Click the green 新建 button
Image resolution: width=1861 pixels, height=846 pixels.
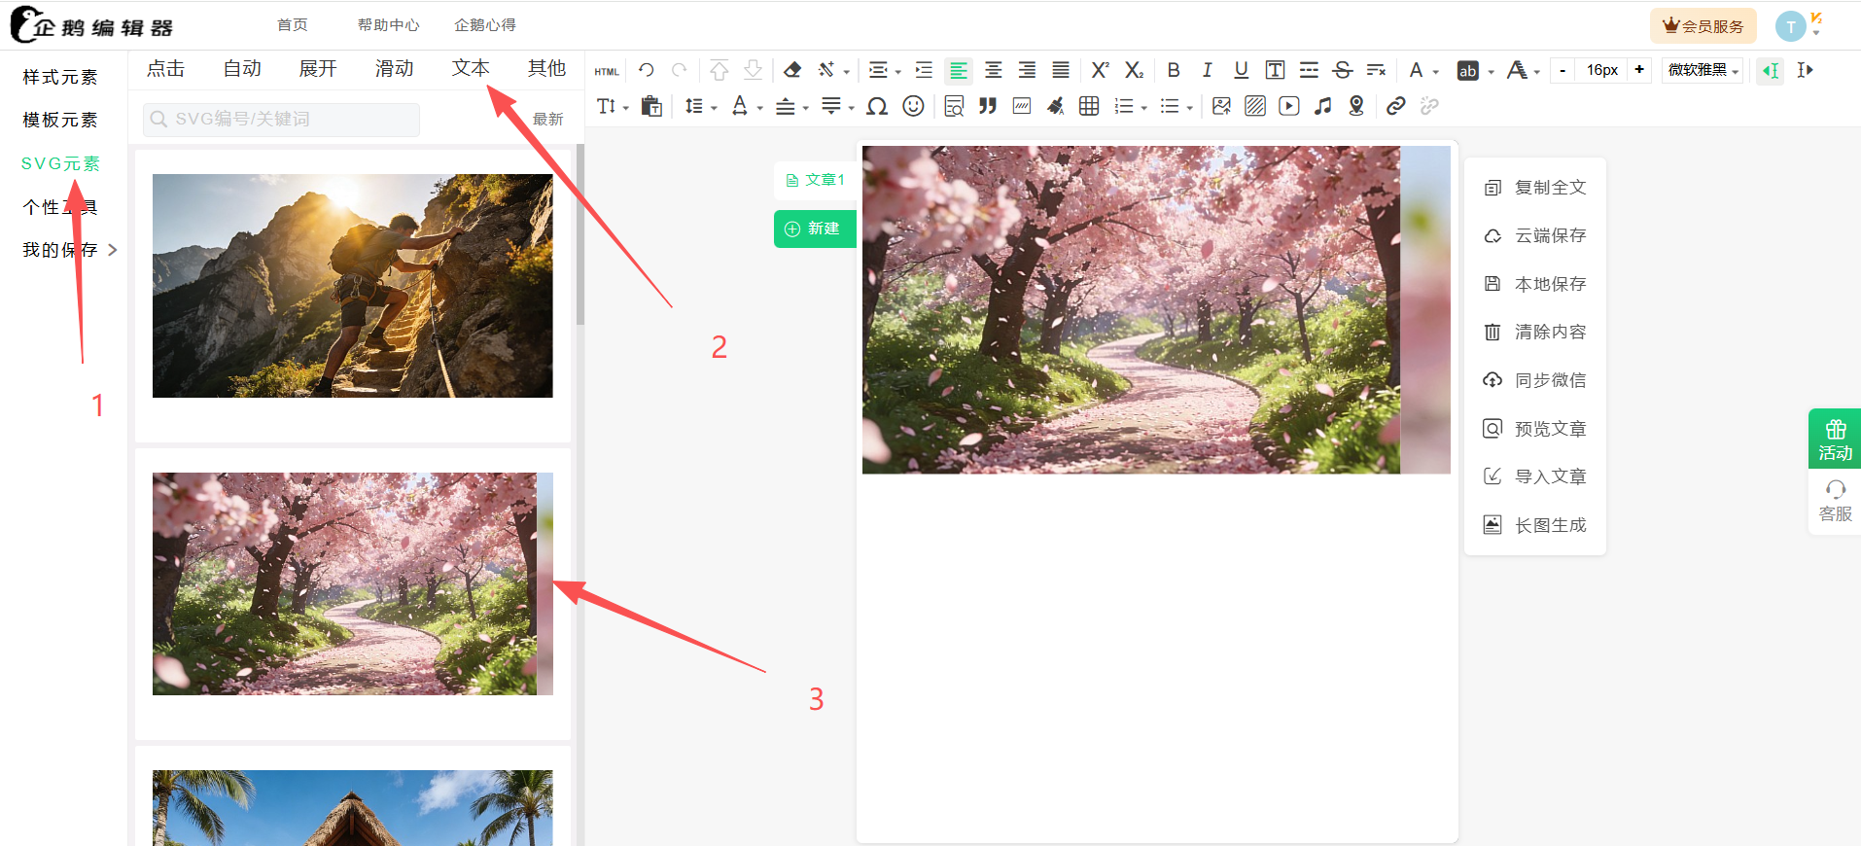[x=815, y=229]
